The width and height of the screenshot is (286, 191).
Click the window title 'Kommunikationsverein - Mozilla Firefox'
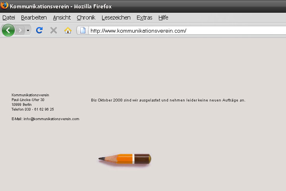click(61, 6)
